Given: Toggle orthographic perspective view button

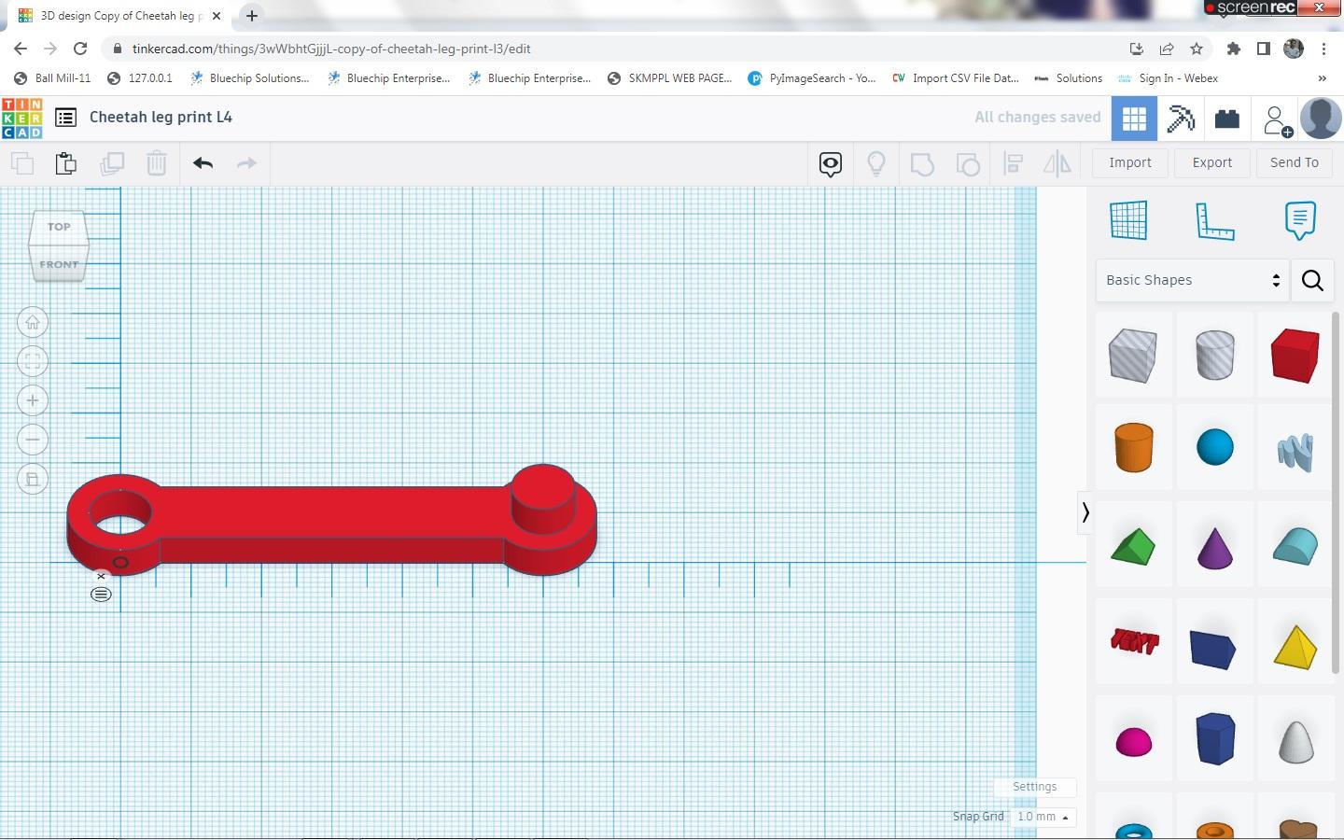Looking at the screenshot, I should [33, 480].
